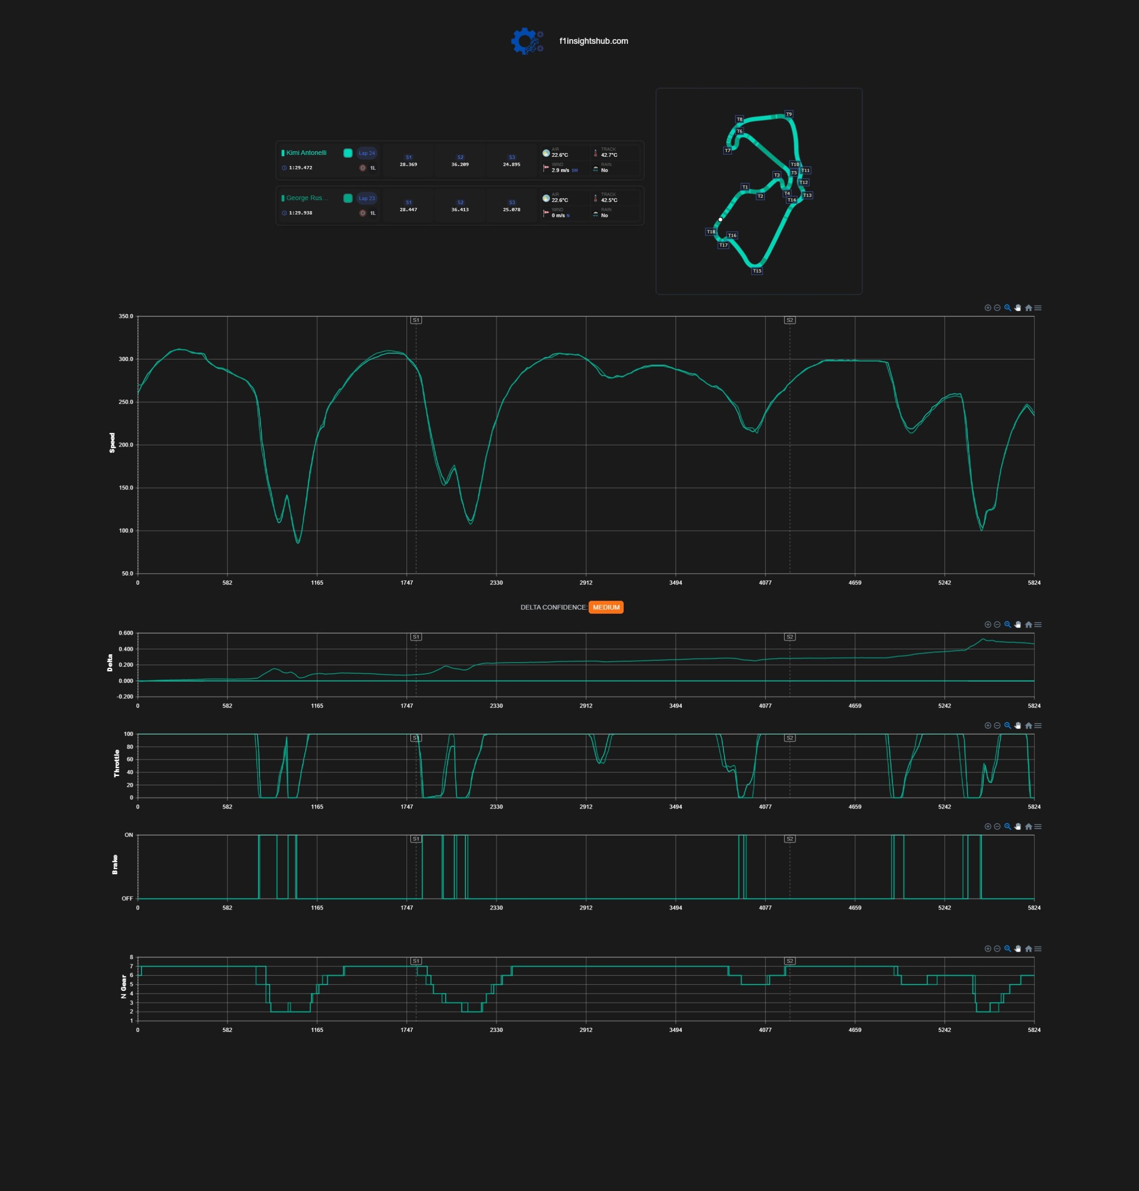
Task: Click the MEDIUM delta confidence badge
Action: (606, 607)
